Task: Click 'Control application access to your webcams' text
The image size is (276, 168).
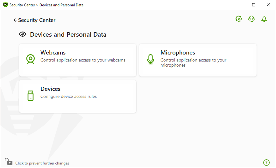Action: pos(83,60)
